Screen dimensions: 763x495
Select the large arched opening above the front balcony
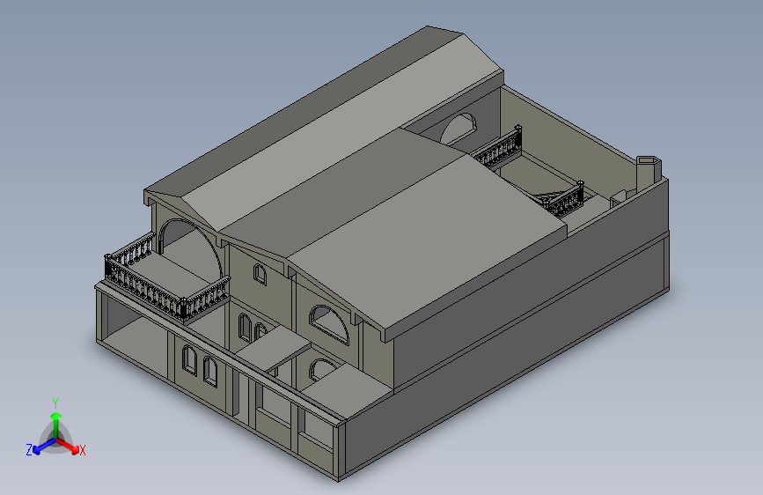click(190, 249)
